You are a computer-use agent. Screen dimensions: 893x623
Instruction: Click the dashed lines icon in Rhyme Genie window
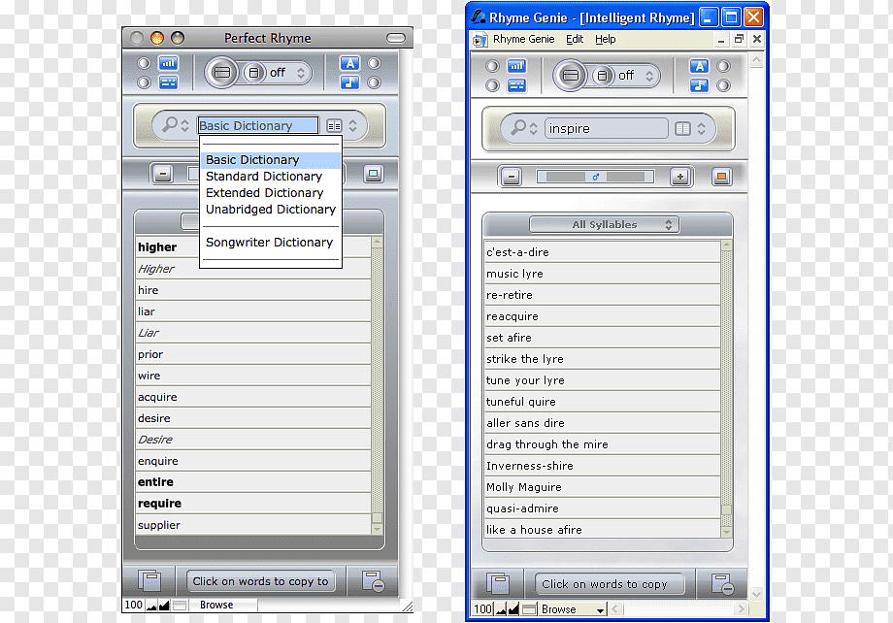click(x=516, y=85)
